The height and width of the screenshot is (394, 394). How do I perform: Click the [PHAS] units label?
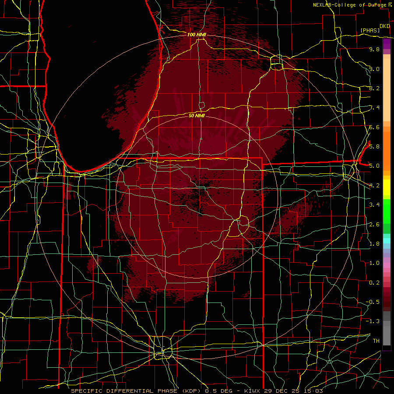(370, 30)
